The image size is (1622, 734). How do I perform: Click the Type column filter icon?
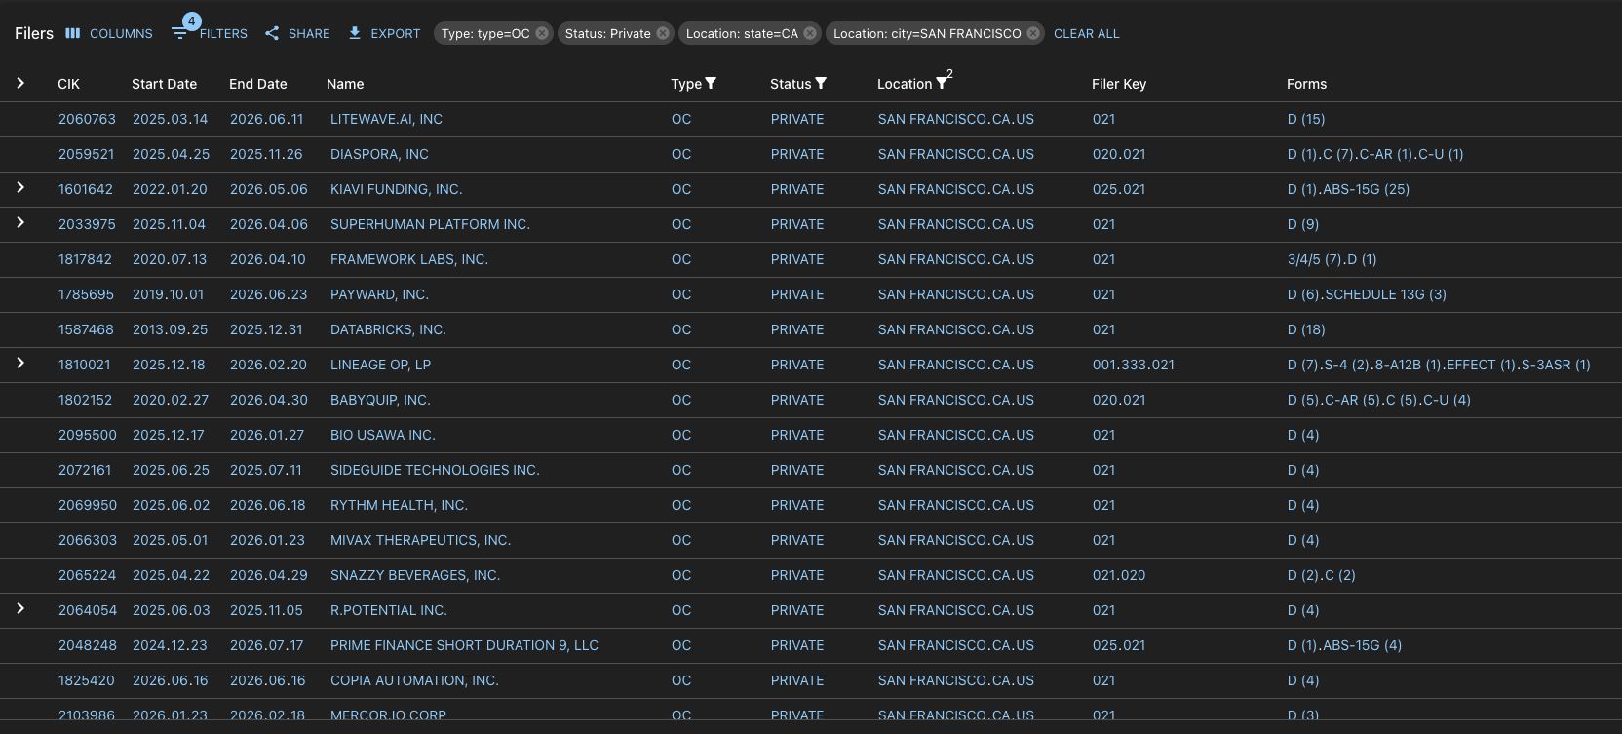point(711,83)
